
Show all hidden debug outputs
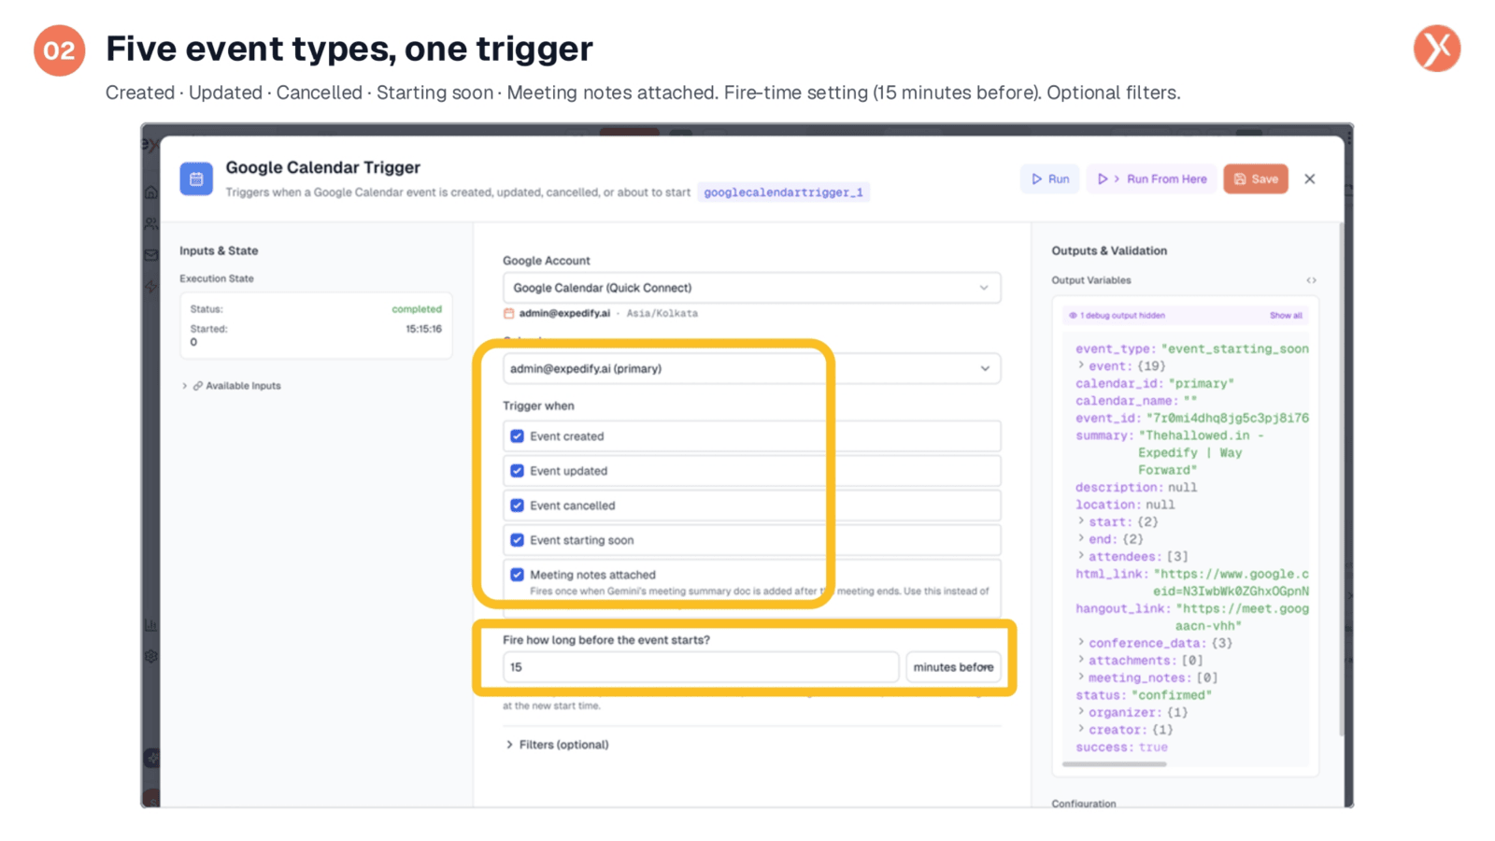1285,316
